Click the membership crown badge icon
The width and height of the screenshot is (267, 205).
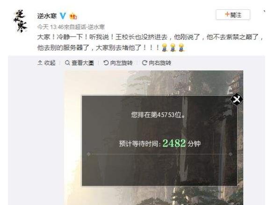click(x=73, y=16)
